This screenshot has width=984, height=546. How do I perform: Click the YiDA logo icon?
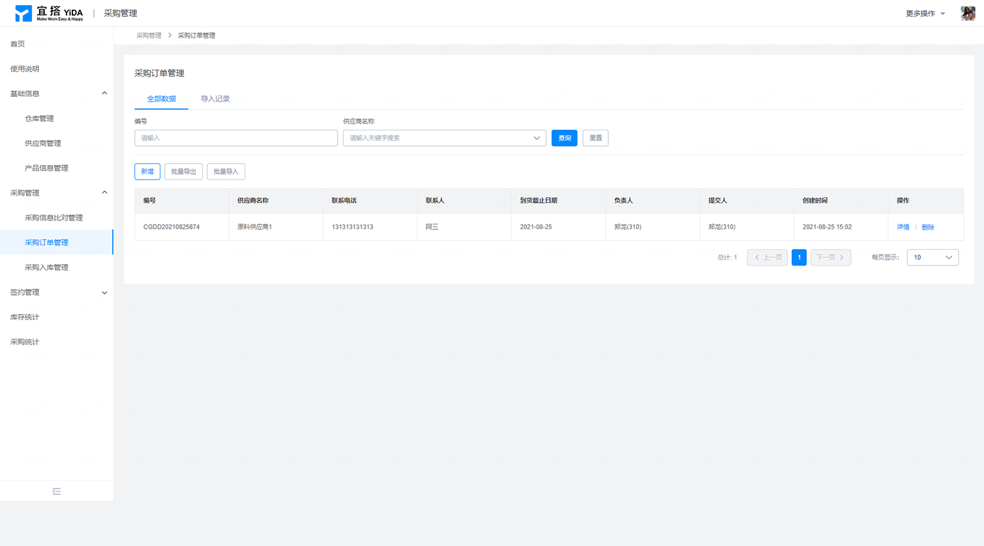coord(23,13)
